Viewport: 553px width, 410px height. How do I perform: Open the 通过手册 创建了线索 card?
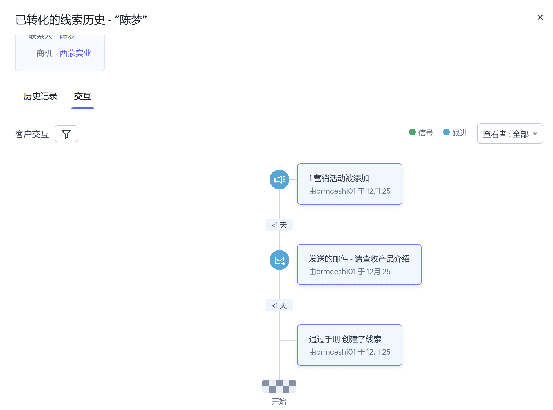coord(350,345)
